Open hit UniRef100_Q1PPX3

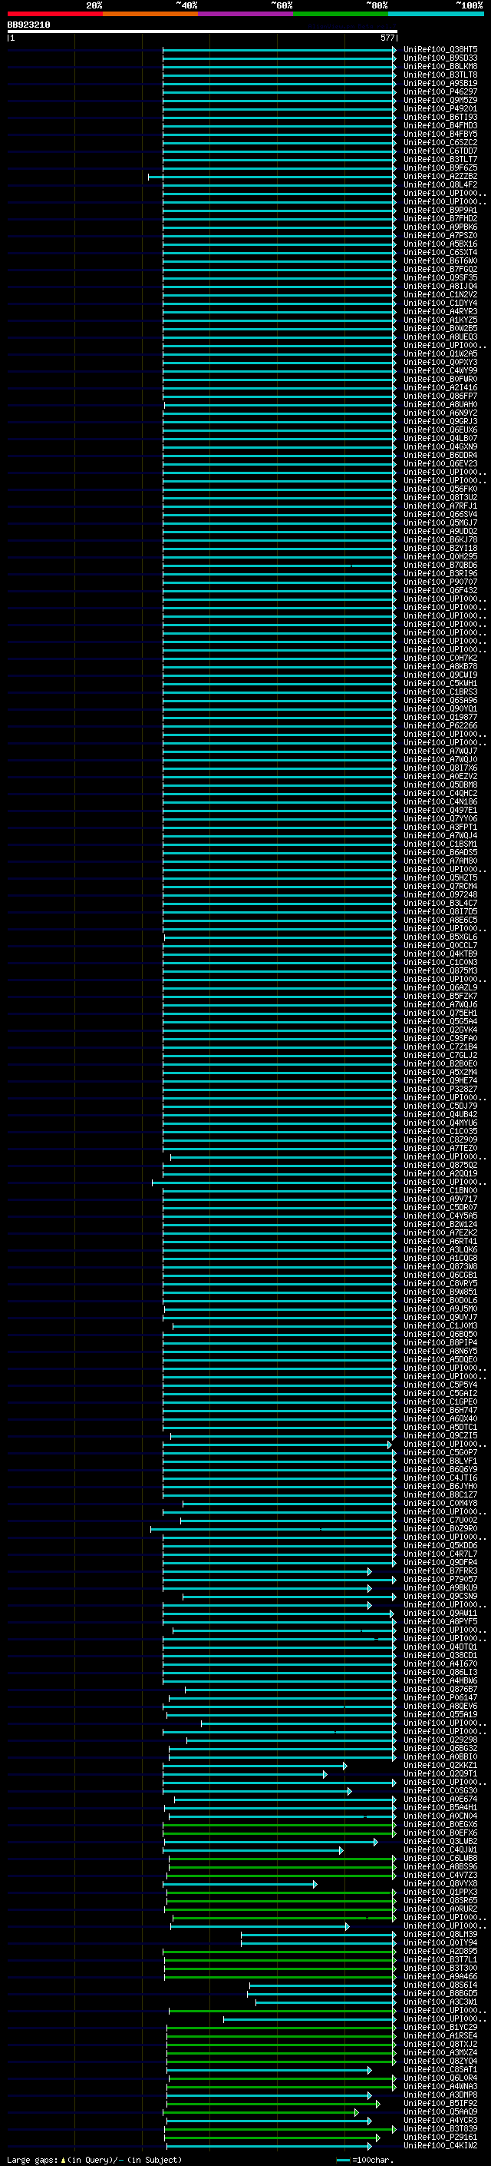[x=440, y=1892]
